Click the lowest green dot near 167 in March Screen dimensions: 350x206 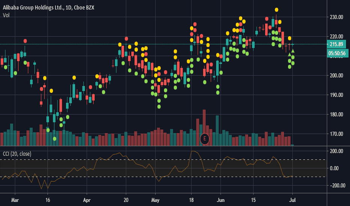tap(54, 139)
